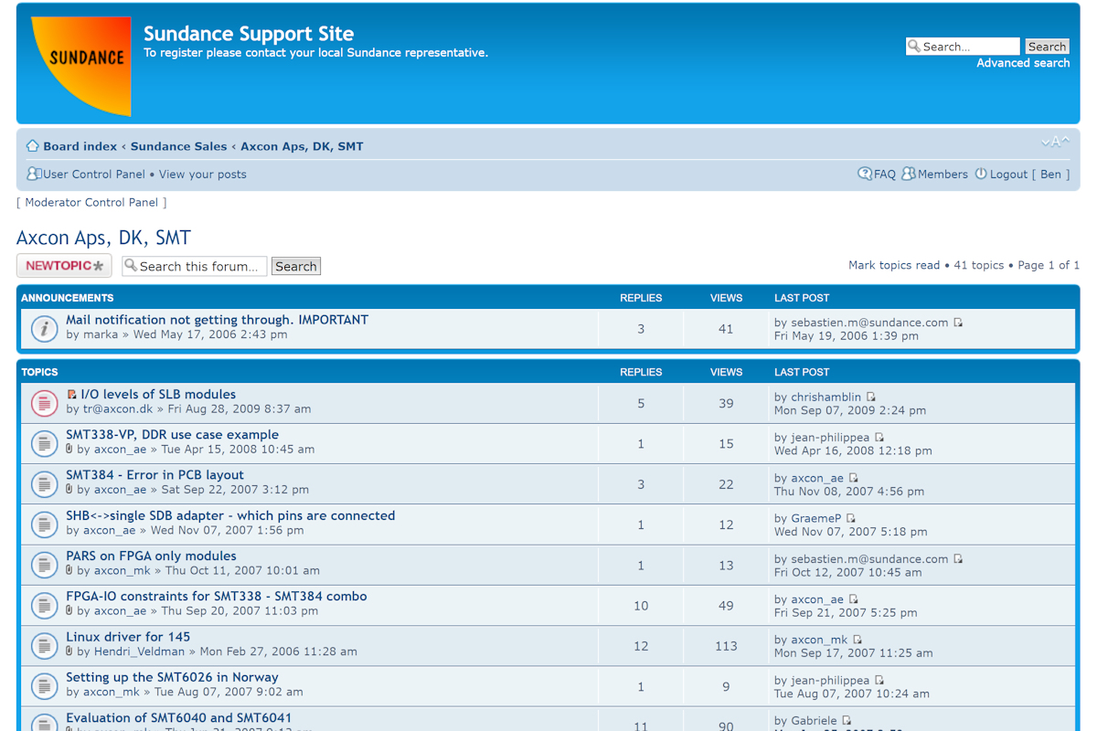This screenshot has height=731, width=1097.
Task: Open last poster chrishamblin profile
Action: 826,397
